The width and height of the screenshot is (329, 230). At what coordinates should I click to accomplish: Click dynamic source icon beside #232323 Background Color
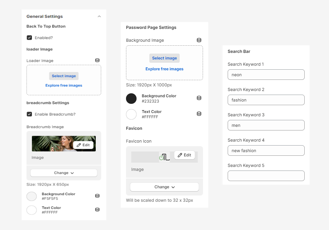199,98
